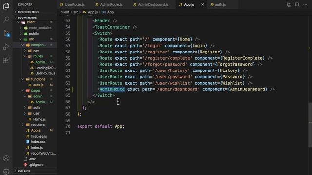Open the Manage gear icon
This screenshot has width=312, height=175.
pyautogui.click(x=6, y=172)
